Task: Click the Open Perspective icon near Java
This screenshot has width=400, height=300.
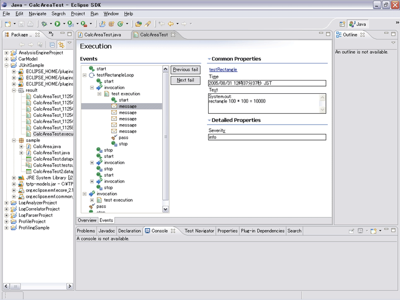Action: (342, 24)
